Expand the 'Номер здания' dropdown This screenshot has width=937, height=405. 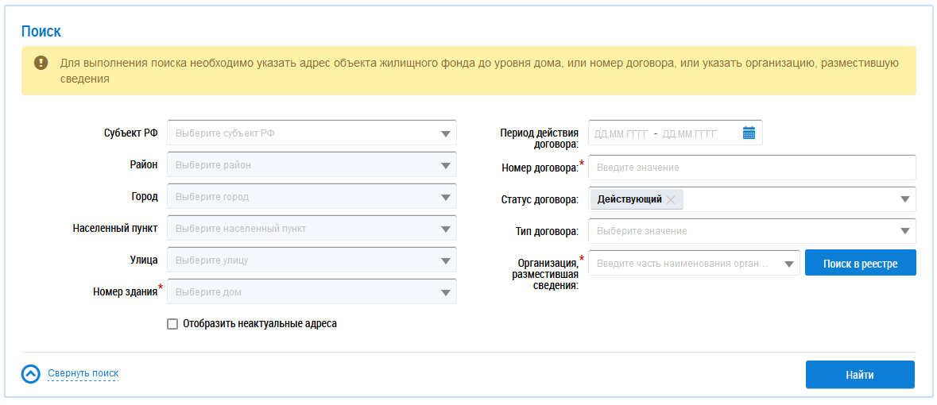click(x=446, y=292)
